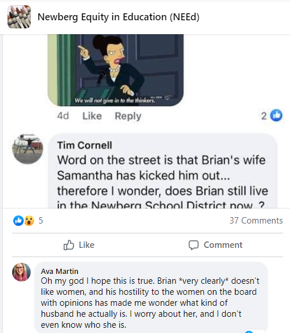This screenshot has width=290, height=333.
Task: View the 'We will not give in to the thinkers' image
Action: point(116,70)
